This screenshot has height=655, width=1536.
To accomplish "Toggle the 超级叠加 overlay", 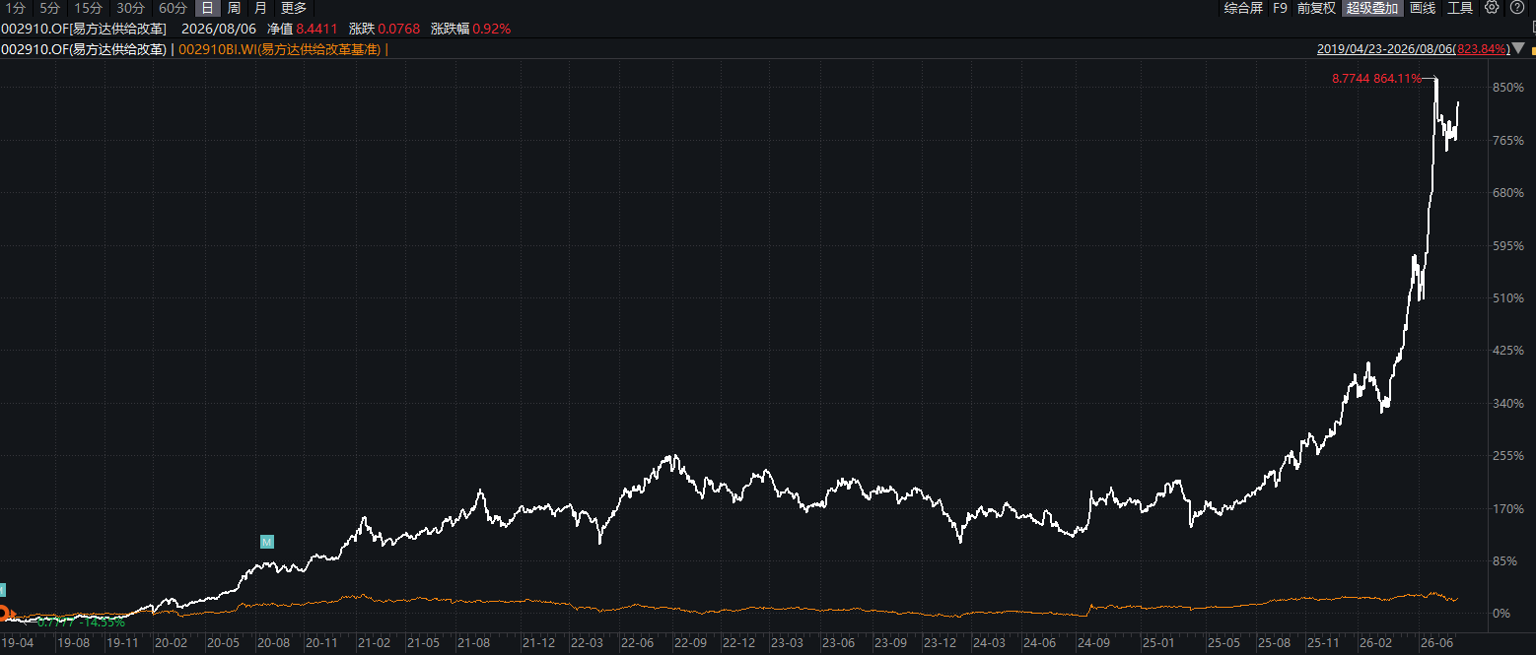I will (x=1372, y=8).
